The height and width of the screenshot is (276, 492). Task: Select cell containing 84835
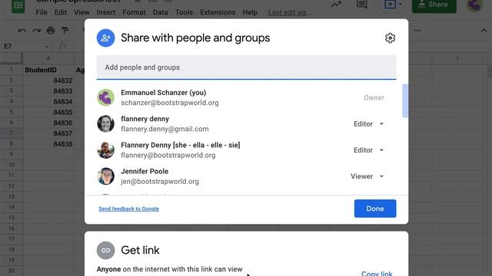click(x=48, y=113)
